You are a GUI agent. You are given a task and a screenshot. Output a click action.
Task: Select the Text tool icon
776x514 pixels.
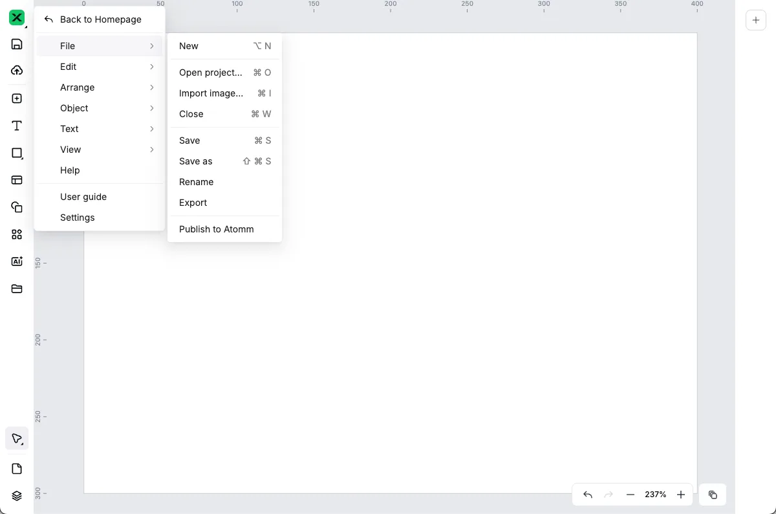tap(17, 126)
